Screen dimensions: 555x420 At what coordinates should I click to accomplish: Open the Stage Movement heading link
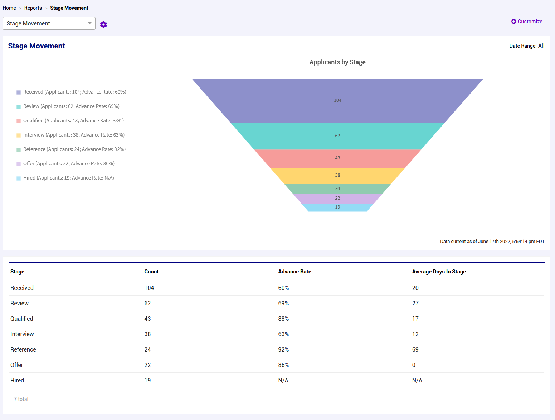[x=36, y=46]
